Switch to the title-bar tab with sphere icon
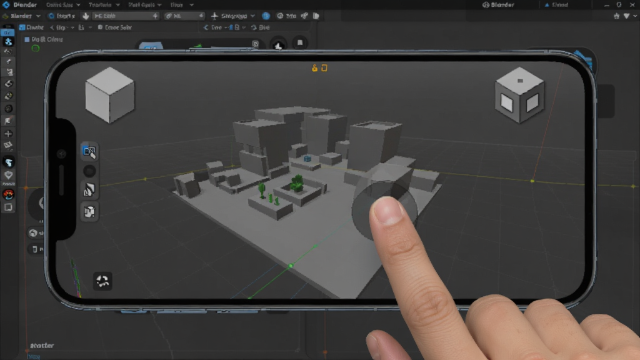Screen dimensions: 640x360 click(x=498, y=5)
